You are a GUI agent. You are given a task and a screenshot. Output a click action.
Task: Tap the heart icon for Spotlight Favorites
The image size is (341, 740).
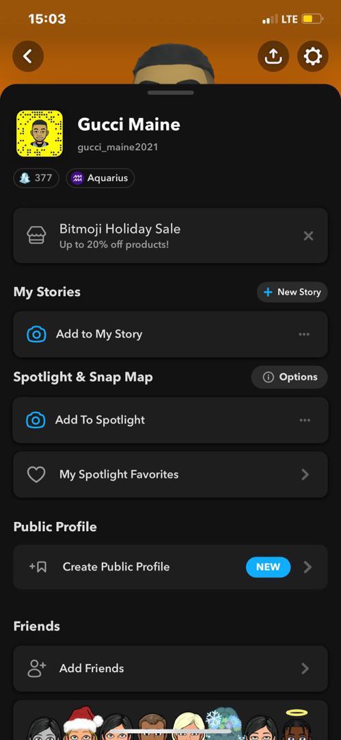click(x=36, y=474)
